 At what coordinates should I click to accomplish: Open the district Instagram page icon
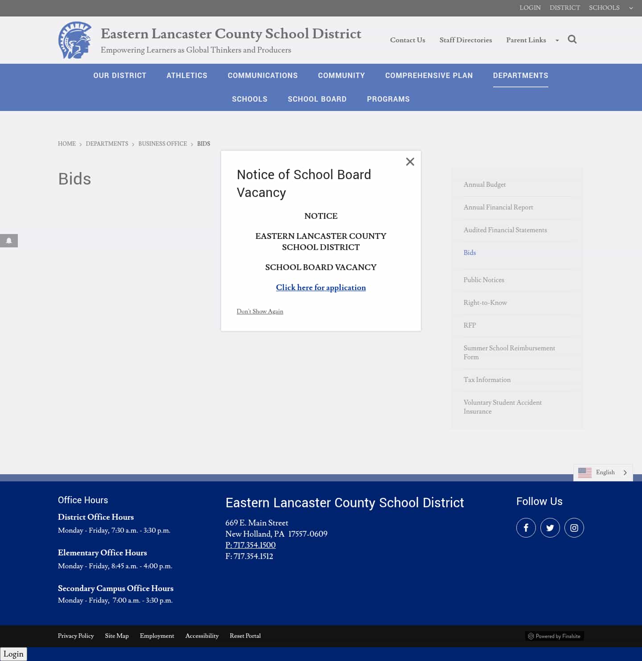574,527
